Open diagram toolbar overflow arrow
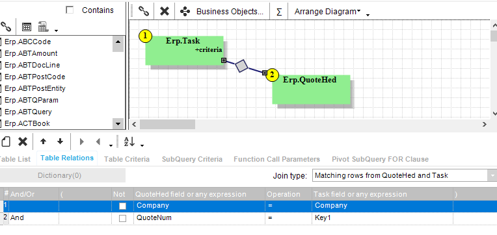Viewport: 497px width, 235px height. click(368, 15)
